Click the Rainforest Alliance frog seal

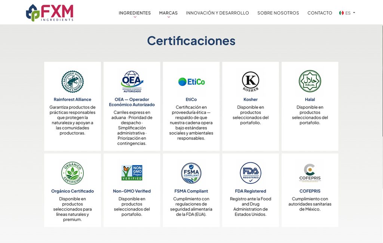[x=73, y=81]
